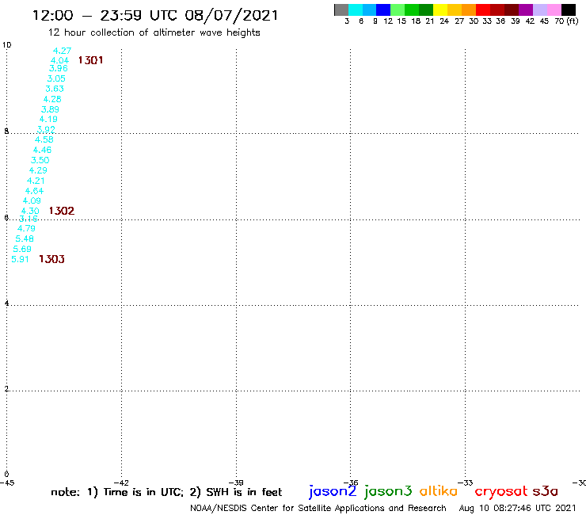Select the wave height value 4.79
This screenshot has width=586, height=515.
pos(27,228)
